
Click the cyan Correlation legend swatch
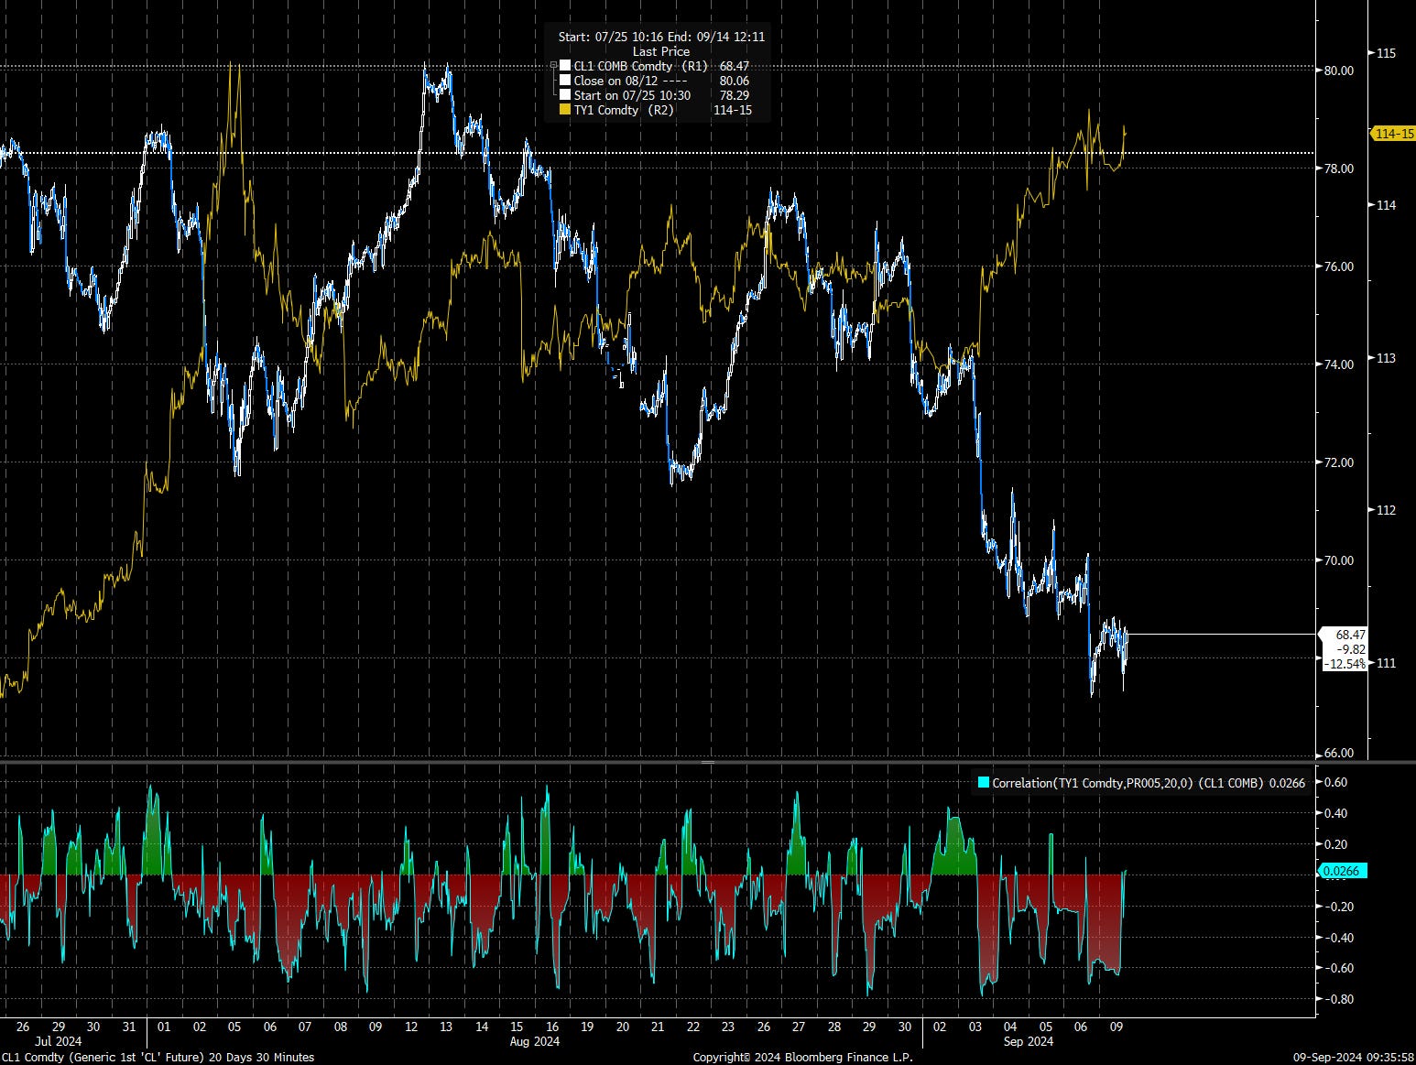coord(983,784)
